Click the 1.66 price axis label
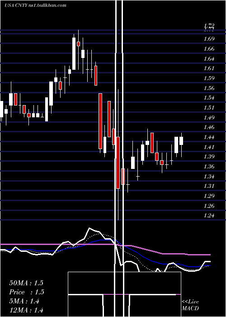226x317 pixels. pos(209,49)
